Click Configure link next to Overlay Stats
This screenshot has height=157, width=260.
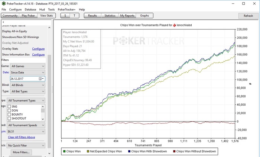tap(38, 49)
